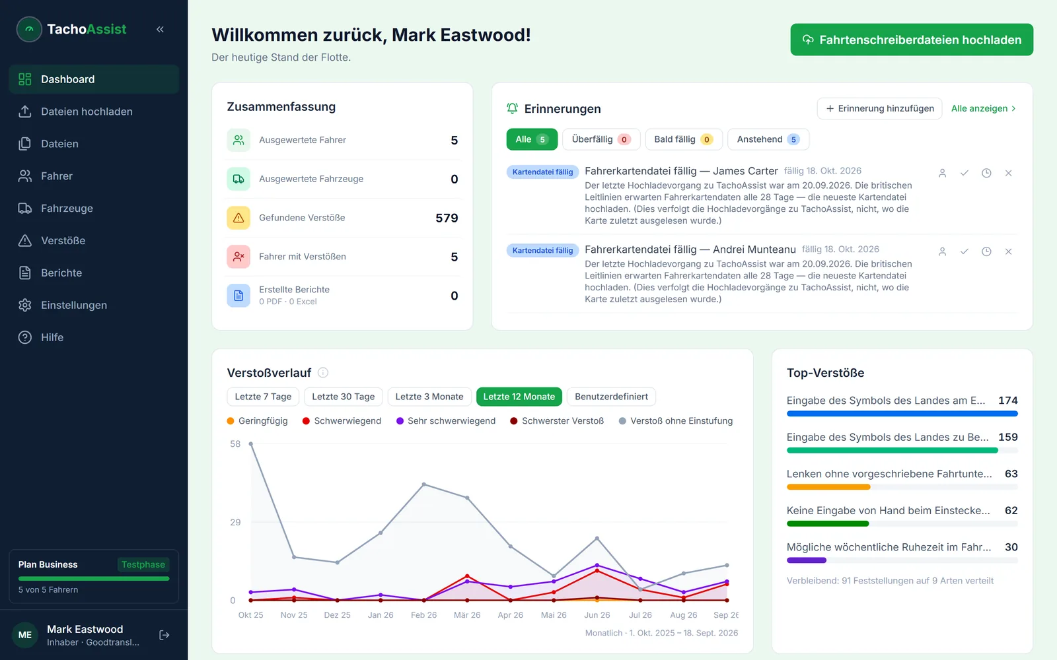1057x660 pixels.
Task: Click Kartendatei fällig badge for James Carter
Action: point(543,172)
